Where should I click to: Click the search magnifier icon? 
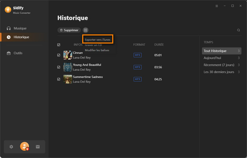click(x=239, y=30)
